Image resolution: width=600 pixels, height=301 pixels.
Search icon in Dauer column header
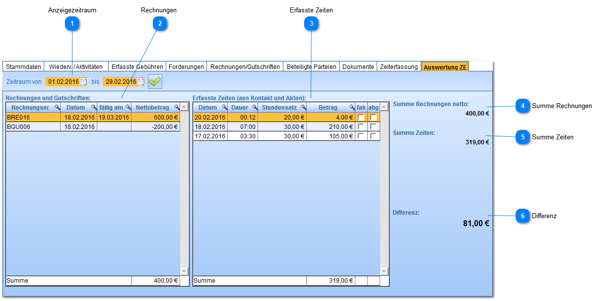pyautogui.click(x=255, y=108)
